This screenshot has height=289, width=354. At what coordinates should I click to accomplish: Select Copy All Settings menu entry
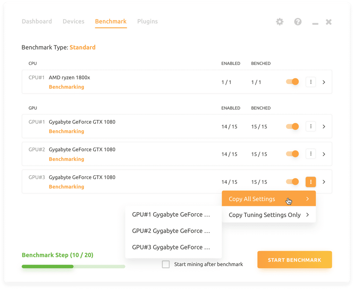click(269, 199)
